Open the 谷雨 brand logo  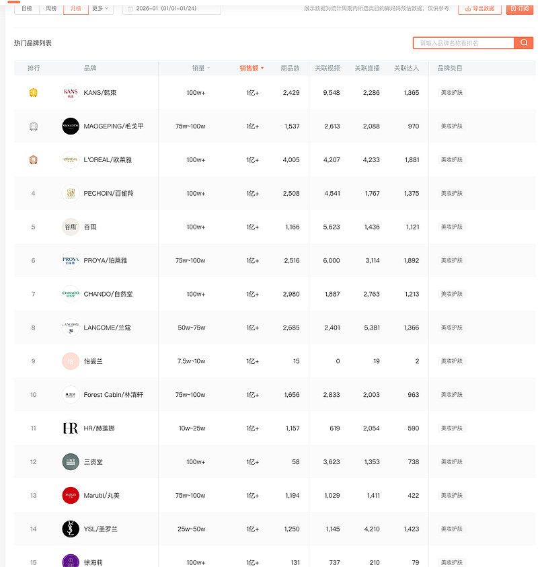71,227
